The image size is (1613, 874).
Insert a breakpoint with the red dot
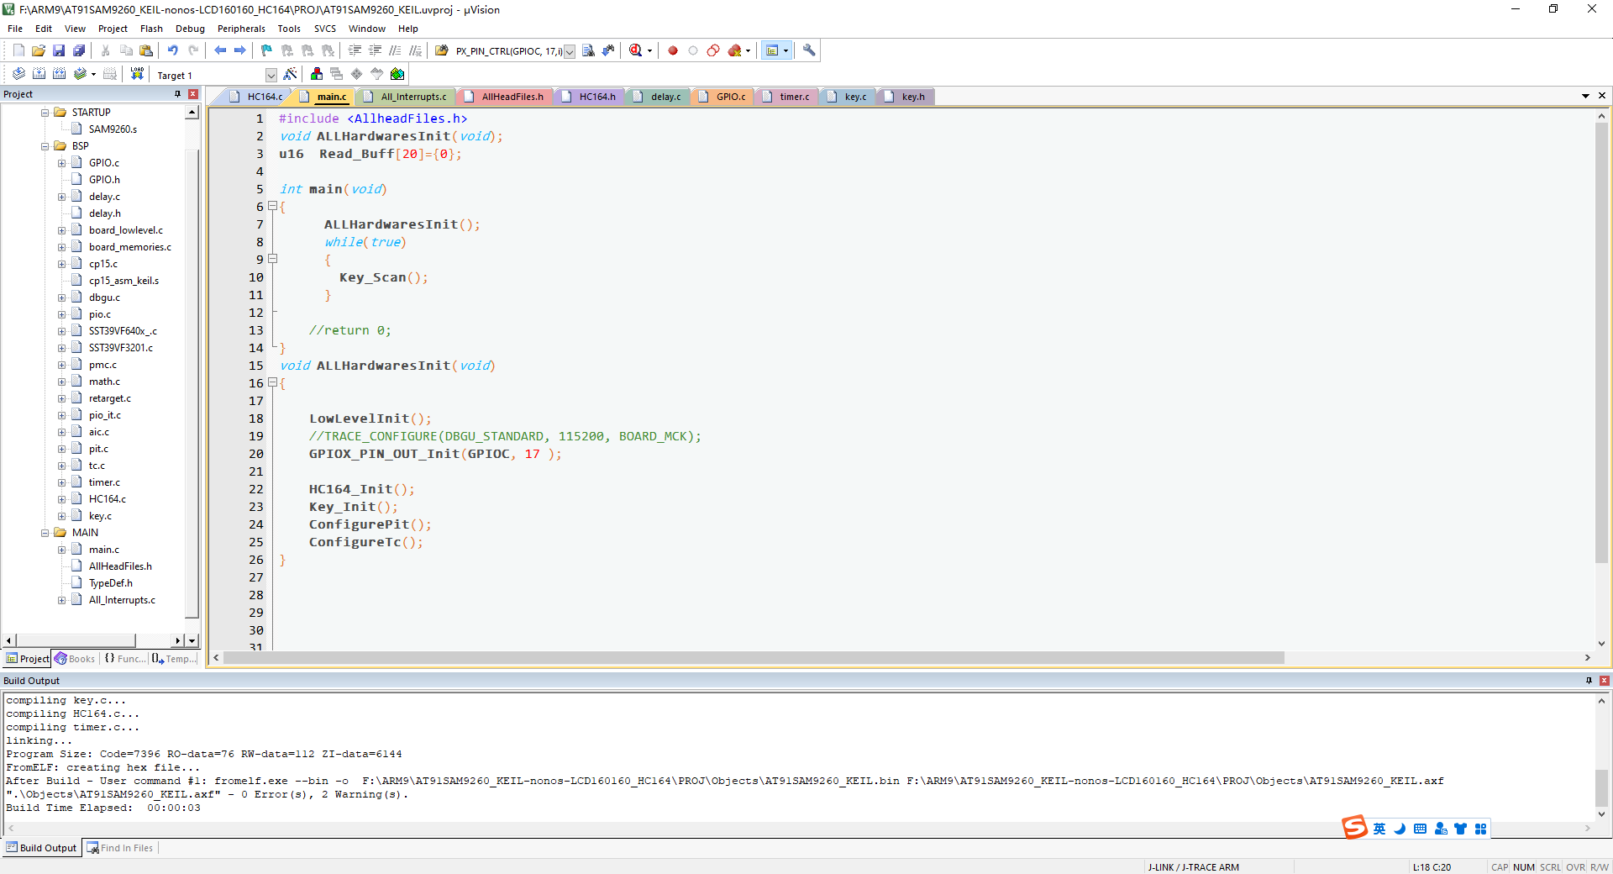click(x=673, y=50)
